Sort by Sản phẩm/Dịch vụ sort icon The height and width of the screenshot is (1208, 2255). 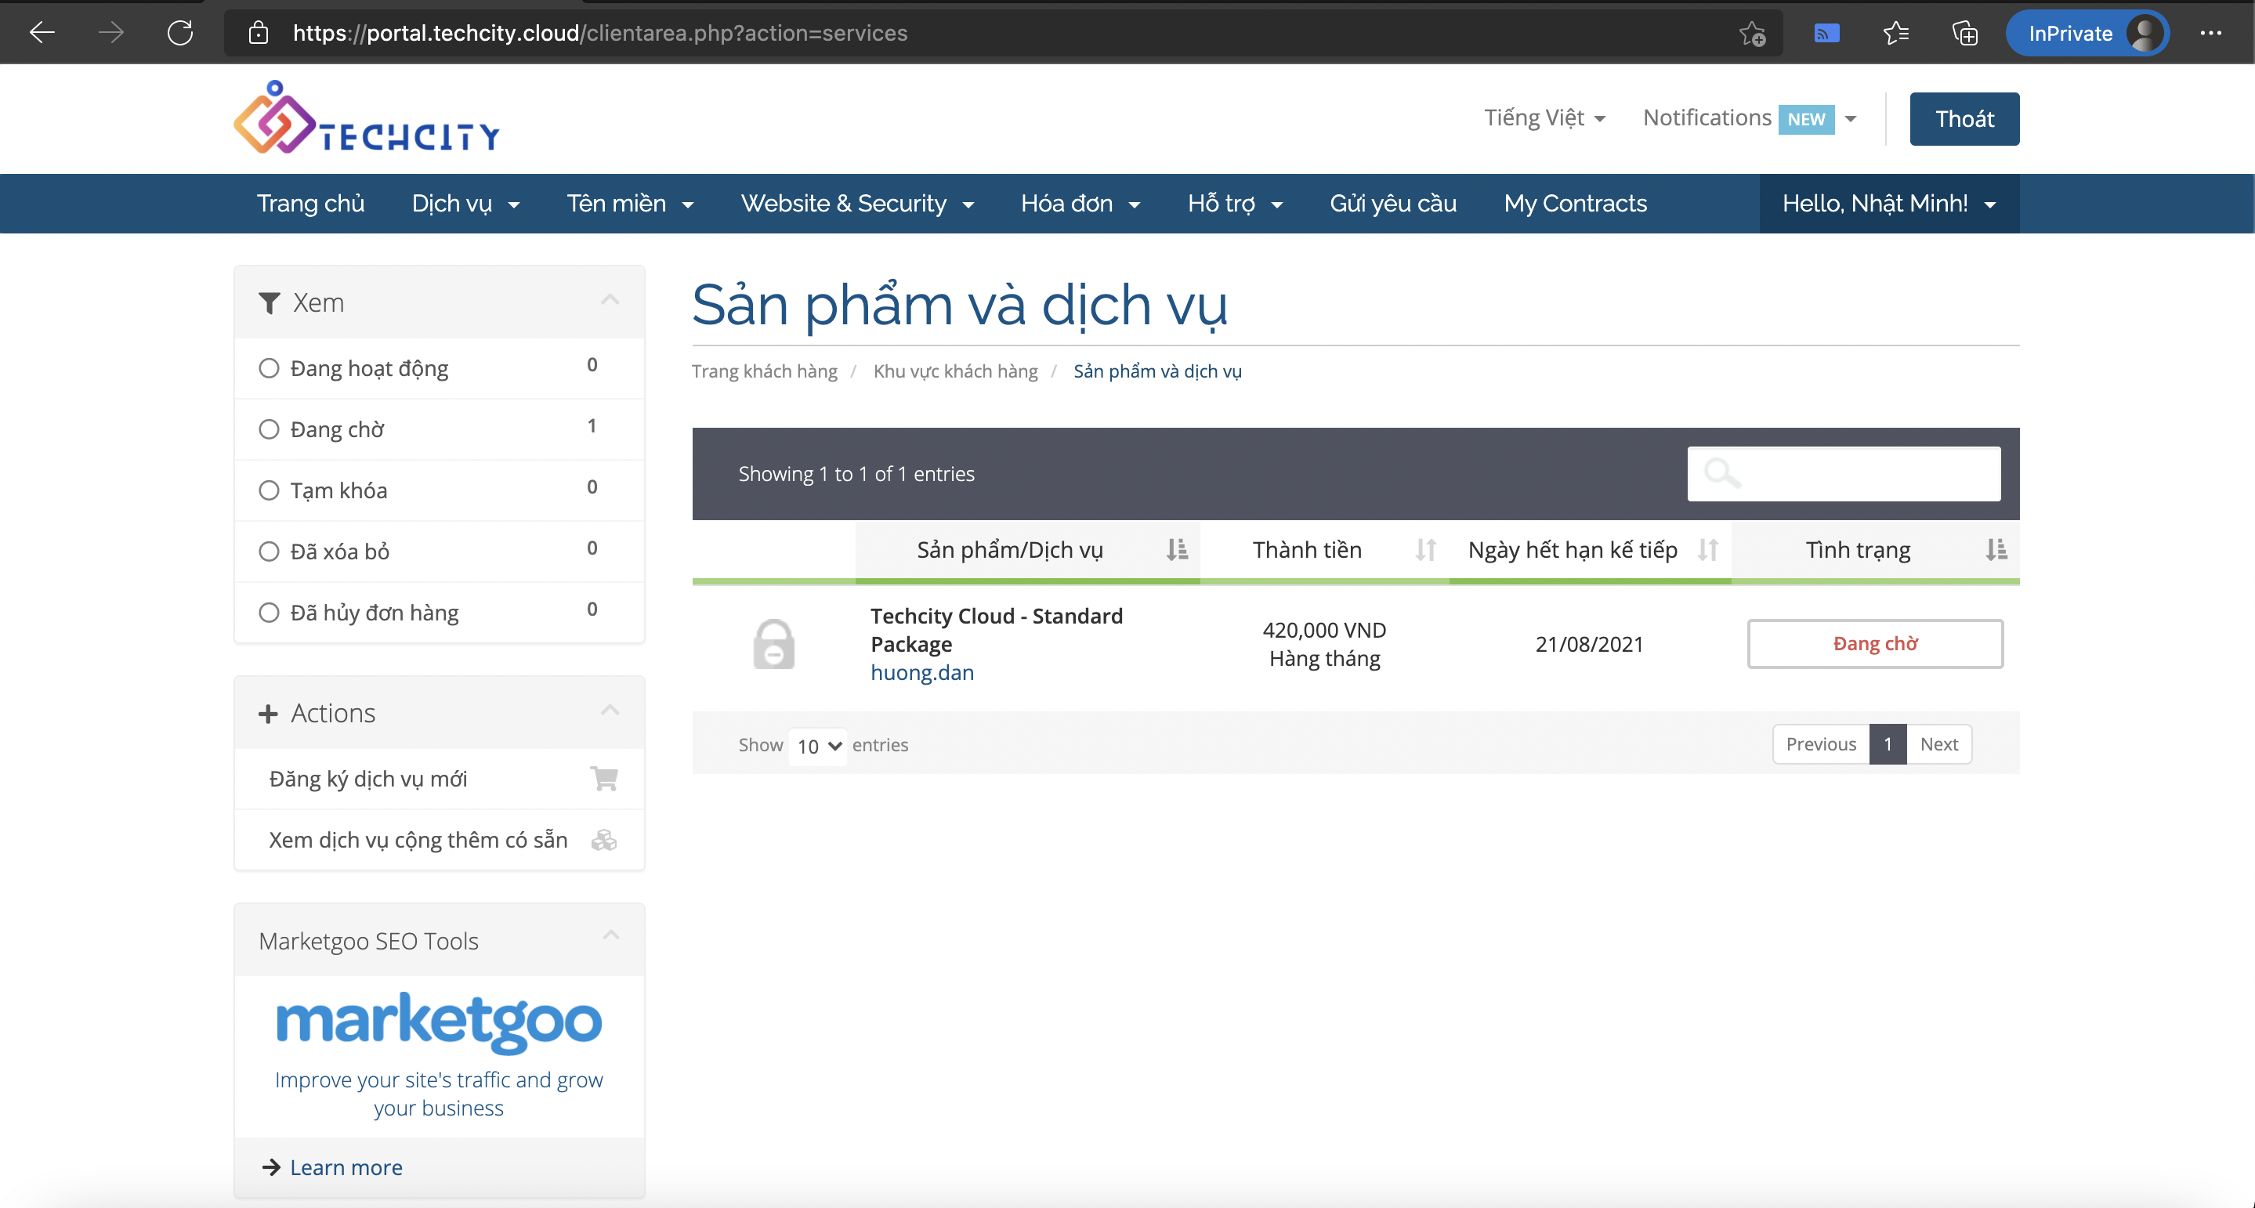tap(1177, 550)
